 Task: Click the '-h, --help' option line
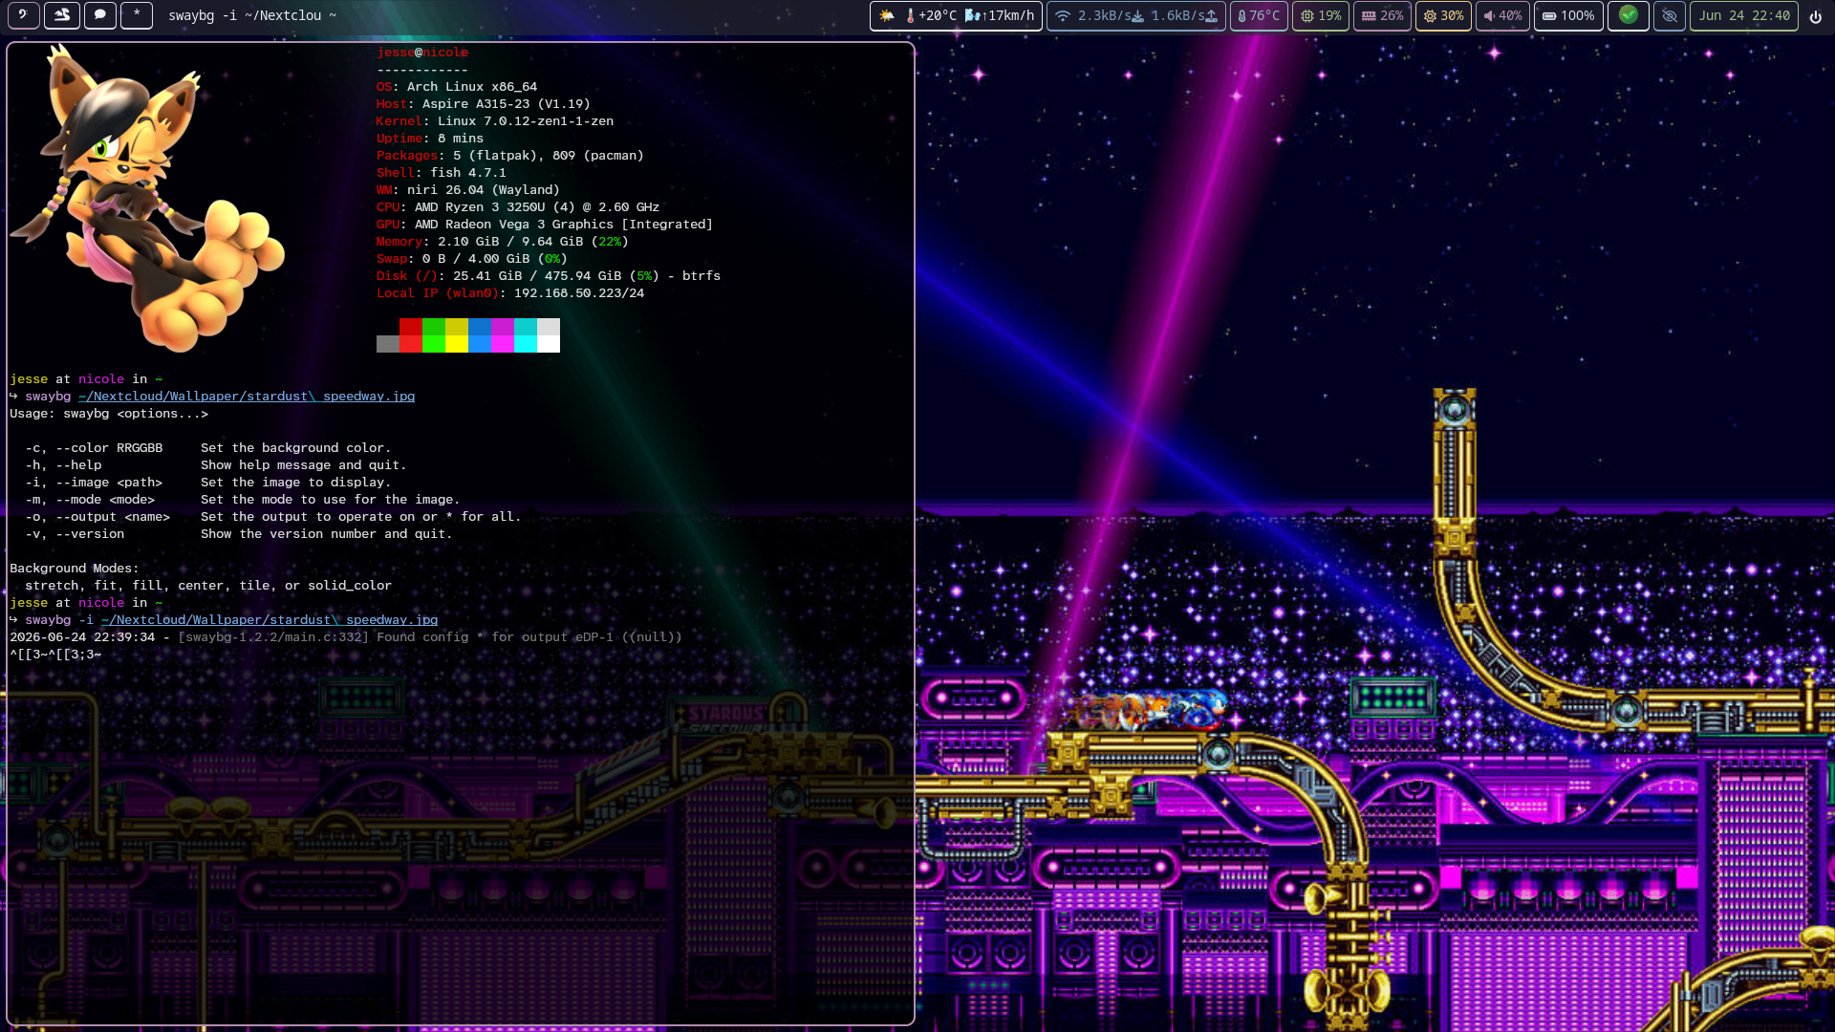(x=216, y=465)
